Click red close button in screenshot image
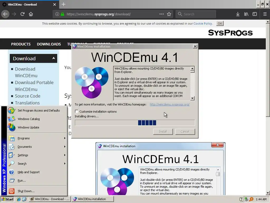Screen dimensions: 270x203 click(x=217, y=145)
